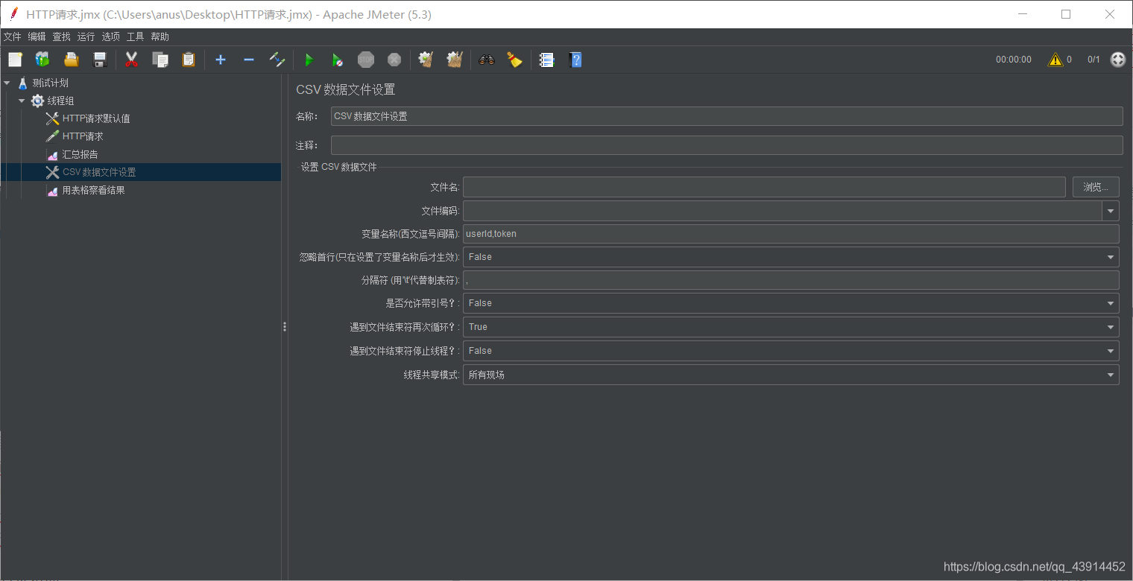Image resolution: width=1133 pixels, height=581 pixels.
Task: Select 汇总报告 listener in the tree
Action: 80,154
